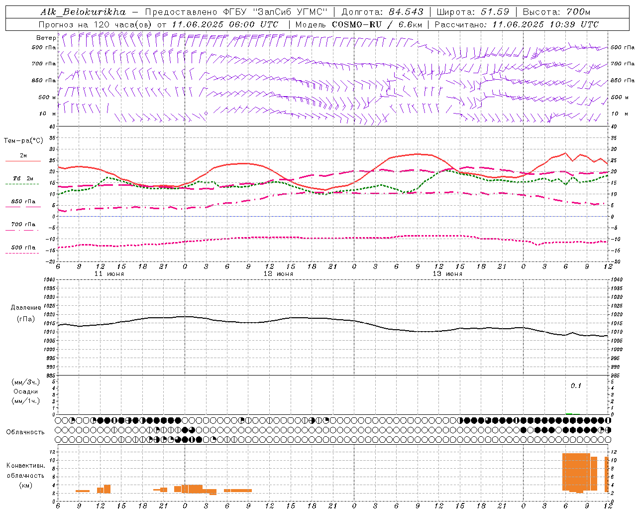The image size is (637, 510).
Task: Click the station name Alk_Belokurikha in the header
Action: point(83,12)
